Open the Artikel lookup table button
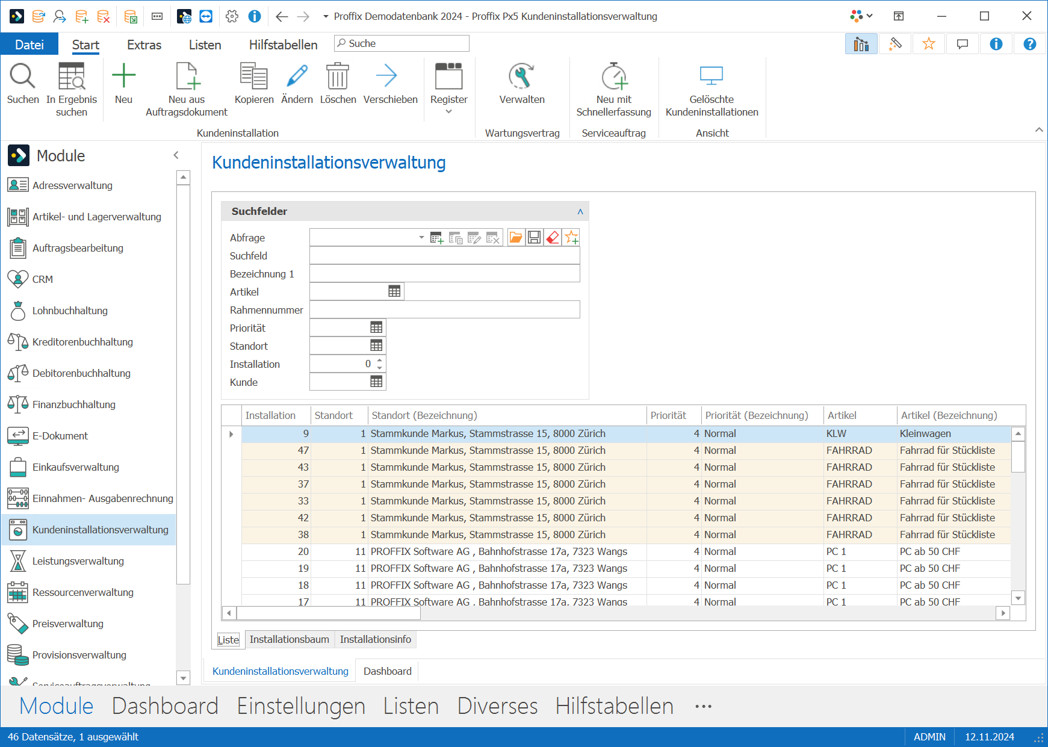 click(394, 291)
